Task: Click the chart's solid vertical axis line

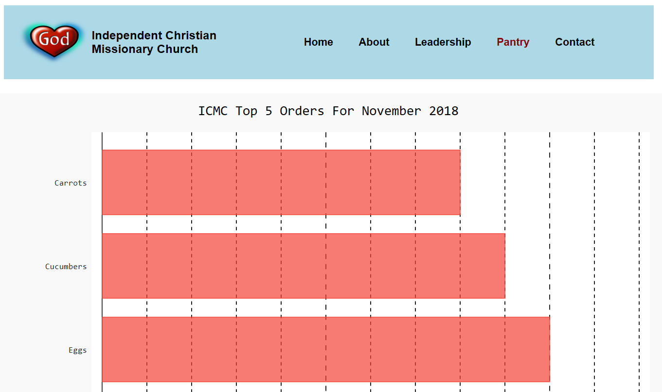Action: tap(102, 224)
